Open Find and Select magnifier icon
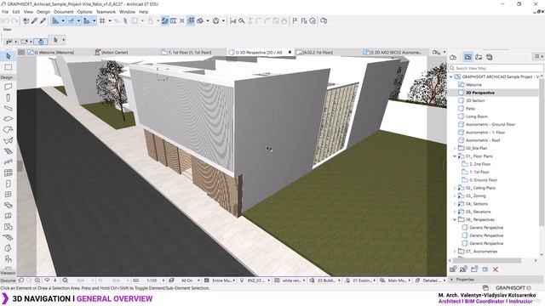The image size is (545, 306). (x=241, y=21)
